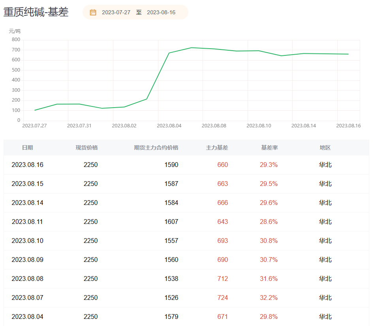Select the 2023.08.11 date cell
This screenshot has width=374, height=326.
(x=27, y=222)
